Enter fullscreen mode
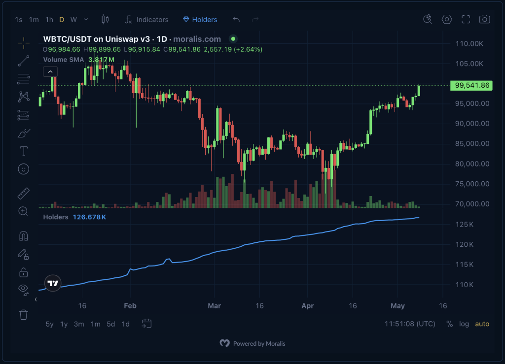This screenshot has height=364, width=505. (466, 19)
